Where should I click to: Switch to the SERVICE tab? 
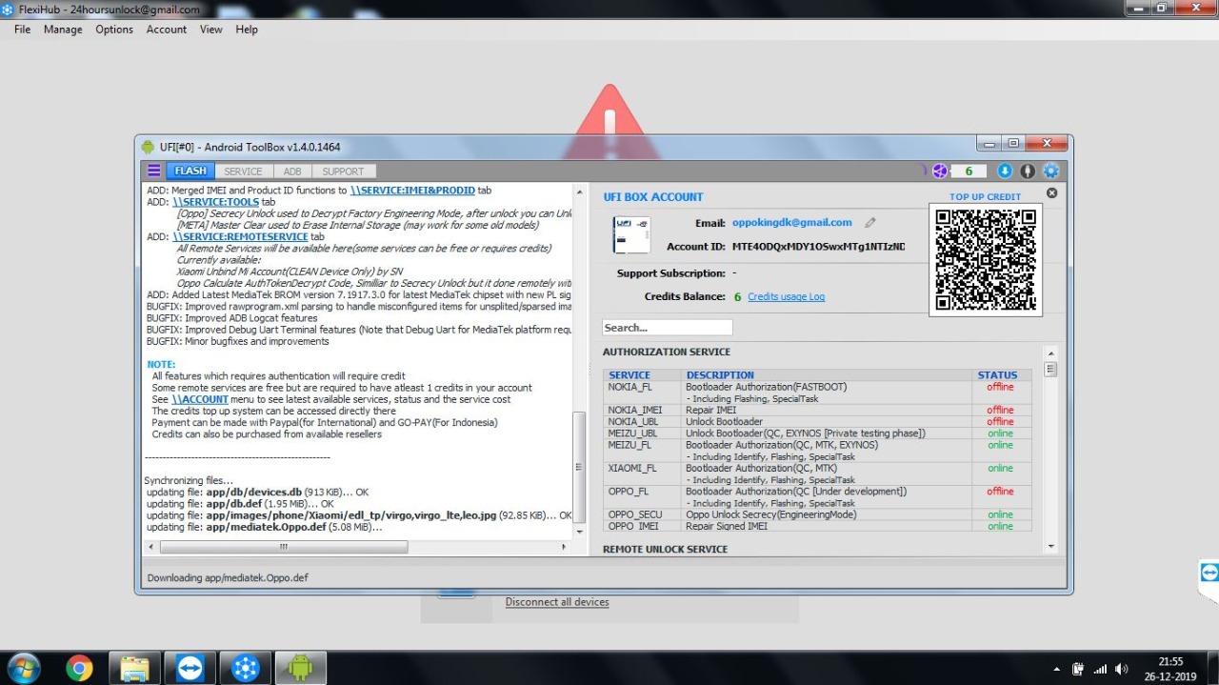pyautogui.click(x=243, y=171)
